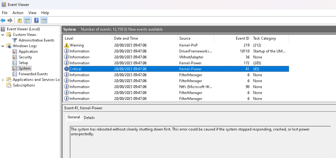Click the Windows Logs folder icon
This screenshot has width=336, height=158.
click(x=9, y=46)
